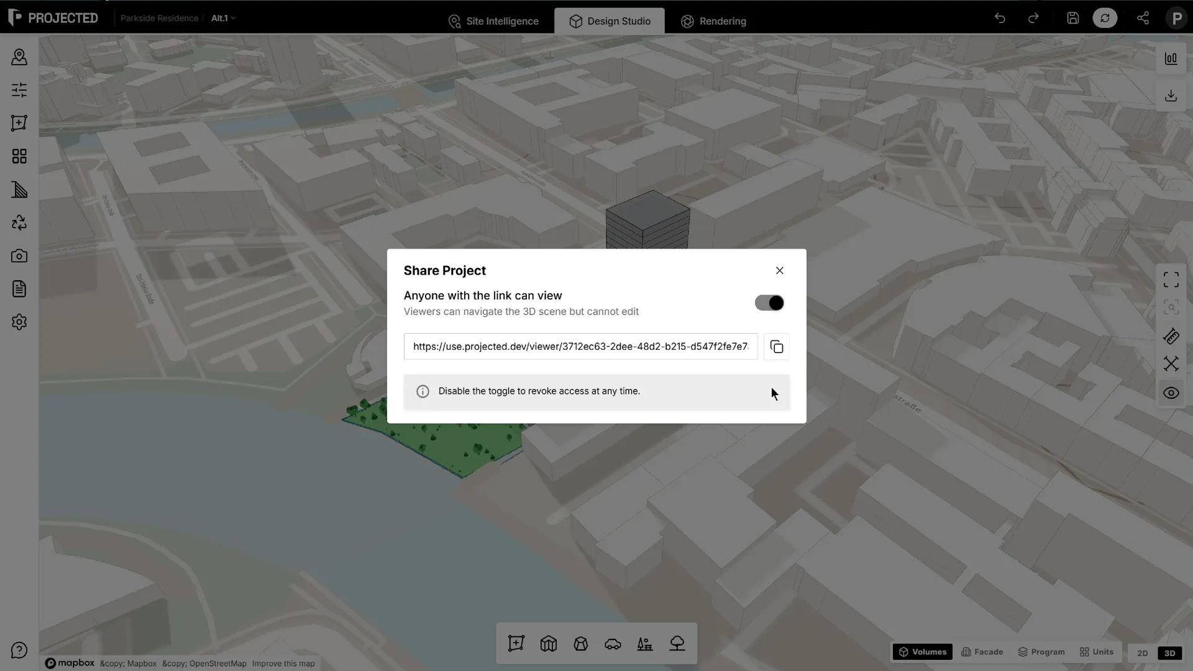Viewport: 1193px width, 671px height.
Task: Toggle the eye visibility icon
Action: coord(1171,393)
